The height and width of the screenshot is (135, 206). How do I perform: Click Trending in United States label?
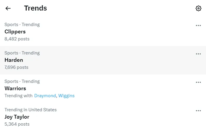(31, 110)
